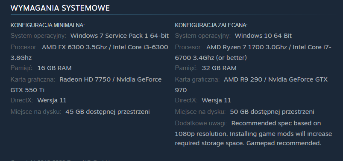
Task: Select the 45 GB dostępnej przestrzeni text
Action: tap(108, 112)
